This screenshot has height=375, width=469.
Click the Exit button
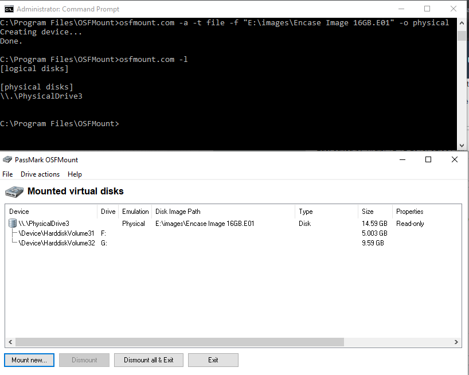click(213, 360)
